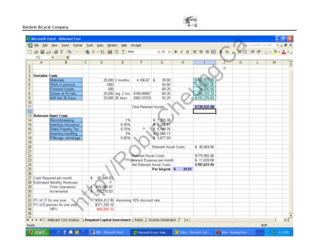Expand Toolbar Options chevron after help icon

(123, 52)
